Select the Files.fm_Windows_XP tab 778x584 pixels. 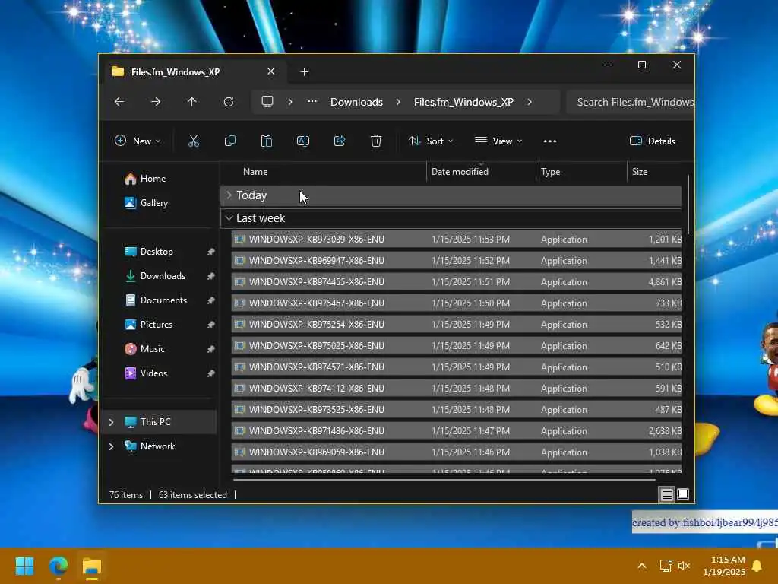(x=194, y=72)
